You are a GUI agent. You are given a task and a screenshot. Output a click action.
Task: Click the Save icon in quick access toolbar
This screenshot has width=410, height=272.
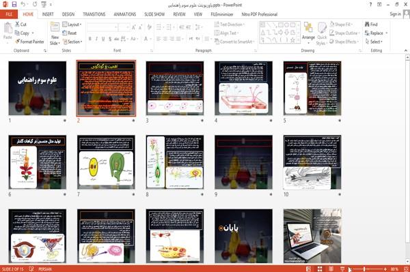(14, 4)
